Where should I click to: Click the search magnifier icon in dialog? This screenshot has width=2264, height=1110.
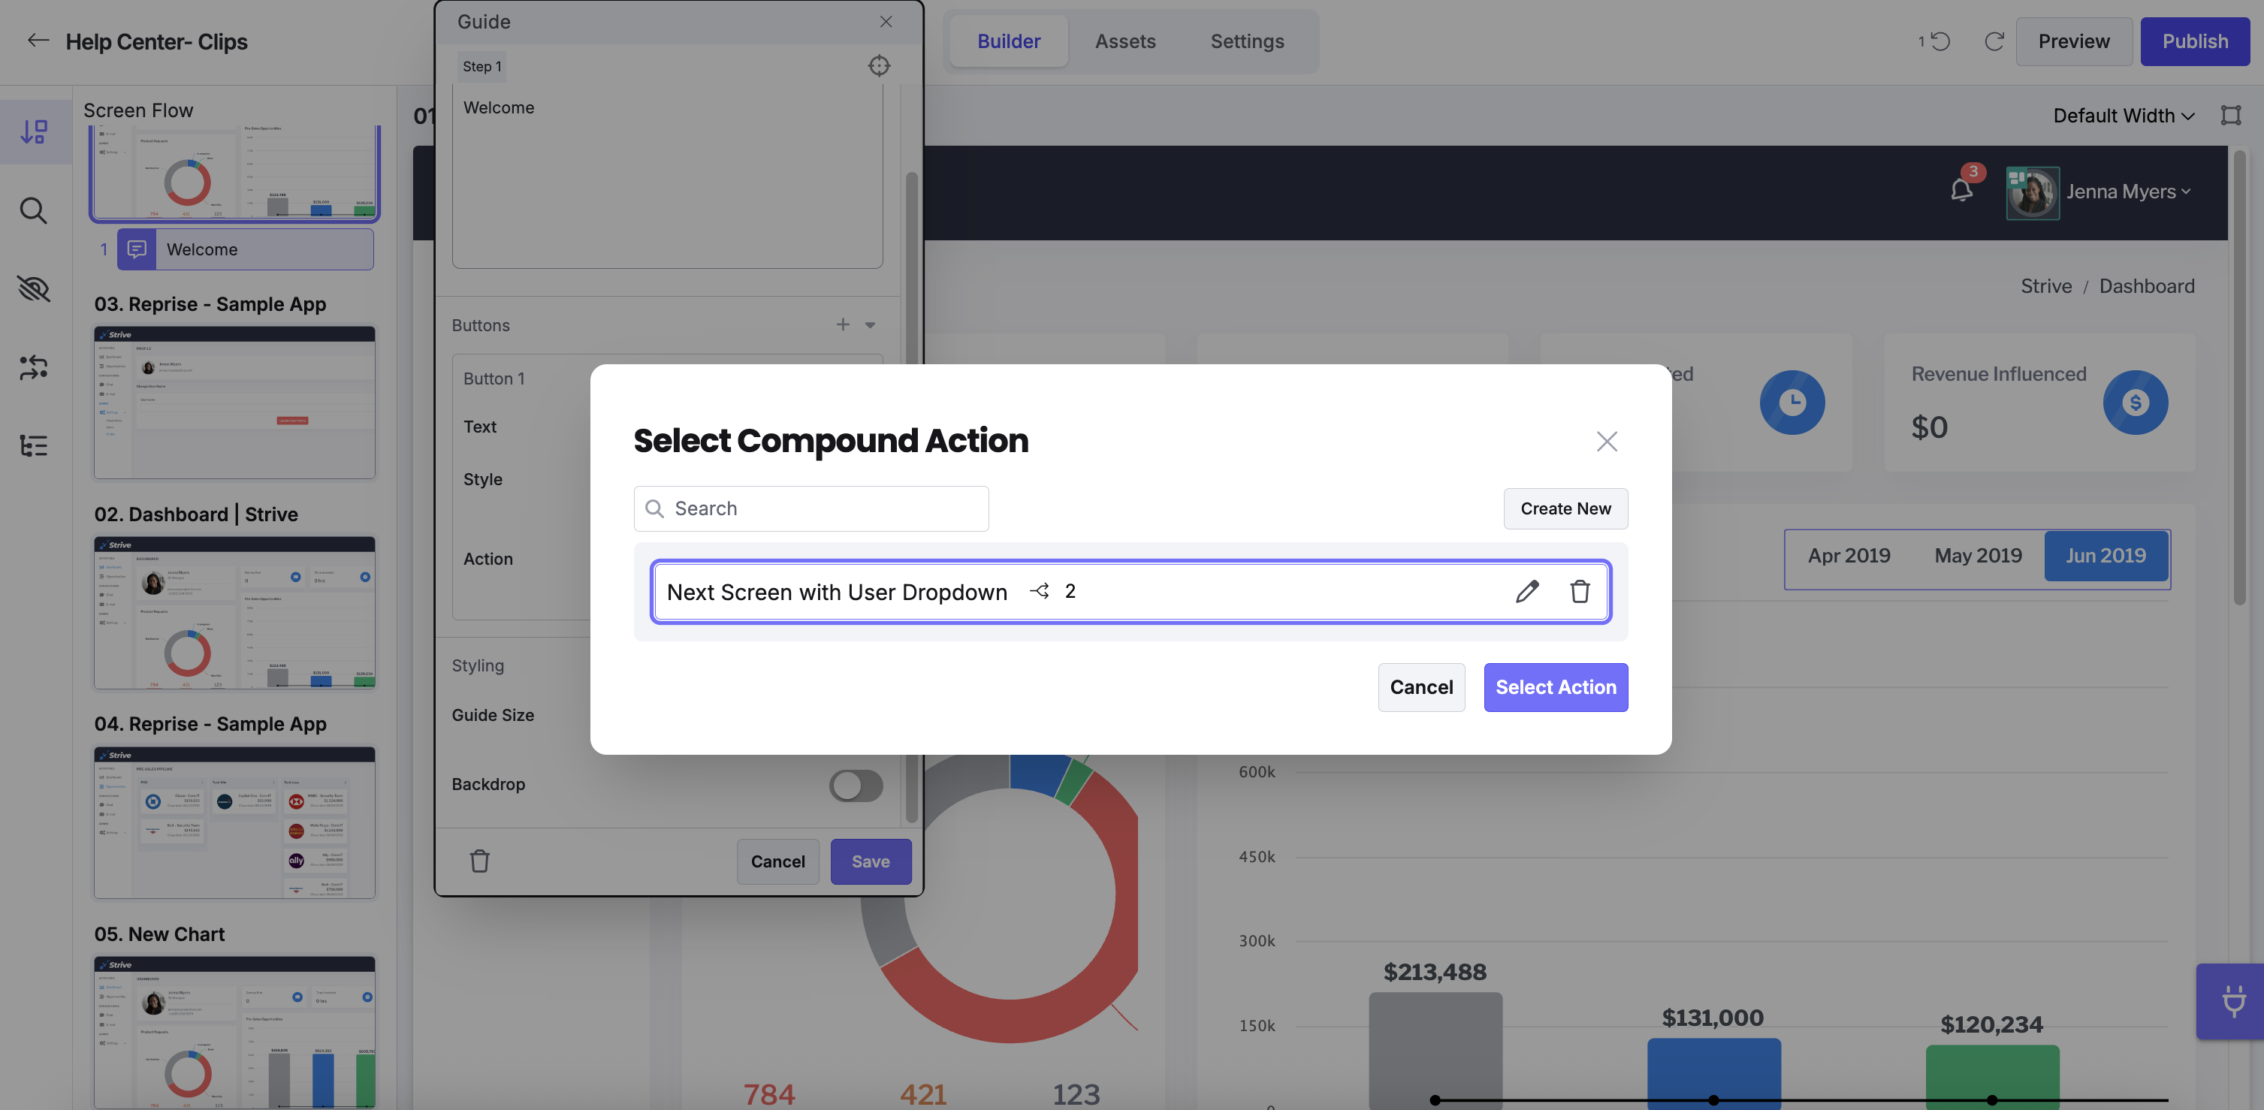click(x=655, y=509)
